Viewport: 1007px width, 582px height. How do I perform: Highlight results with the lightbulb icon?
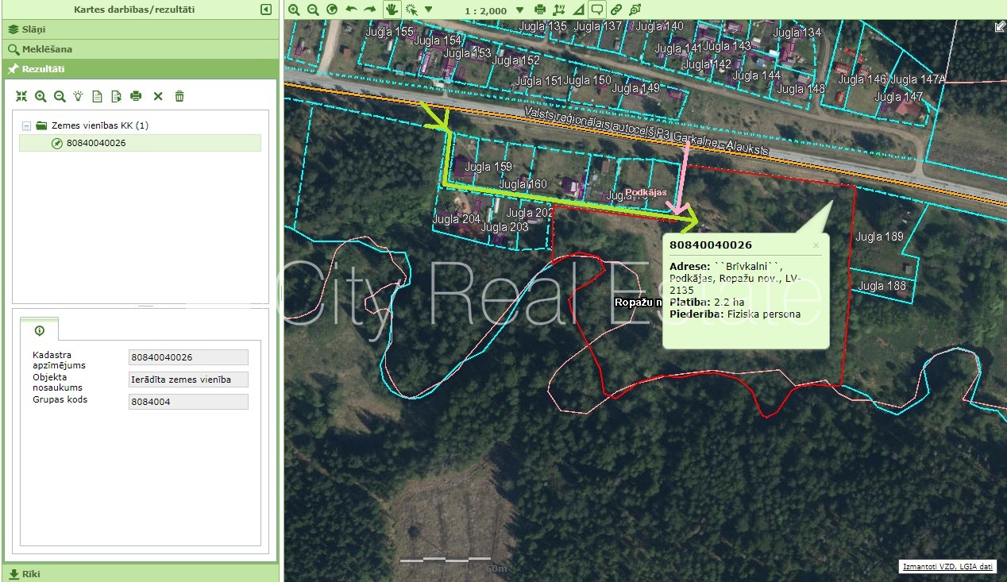[78, 96]
